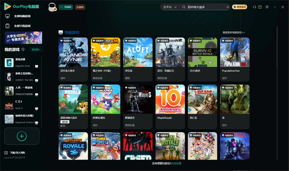Open the user avatar profile
Viewport: 289px width, 171px height.
pos(52,7)
